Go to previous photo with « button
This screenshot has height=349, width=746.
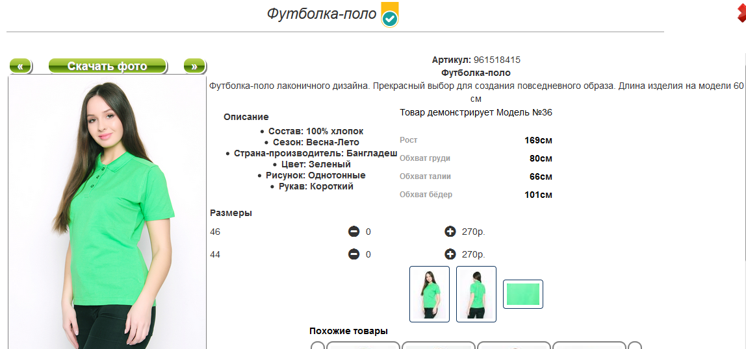(x=20, y=66)
